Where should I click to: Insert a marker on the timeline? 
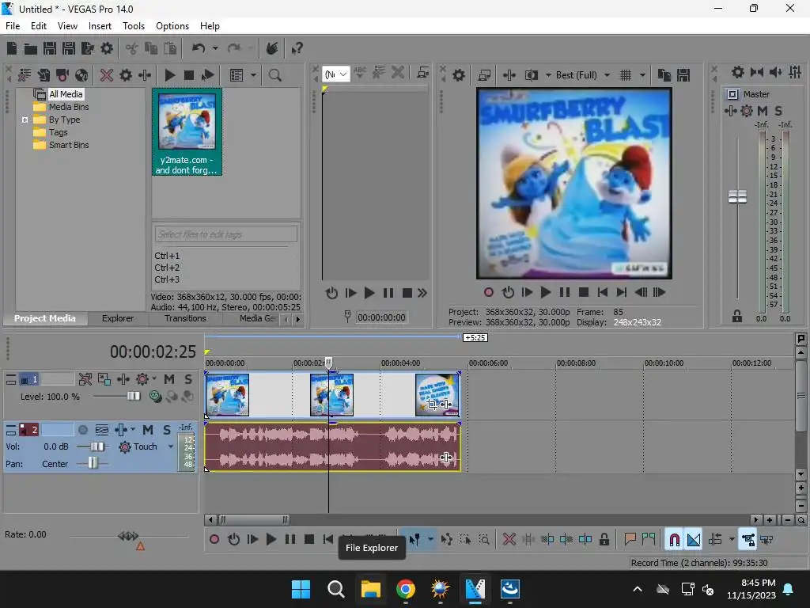tap(630, 540)
